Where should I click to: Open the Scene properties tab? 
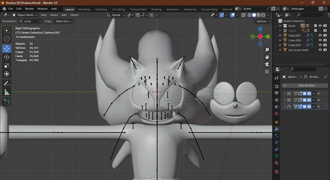click(x=276, y=107)
